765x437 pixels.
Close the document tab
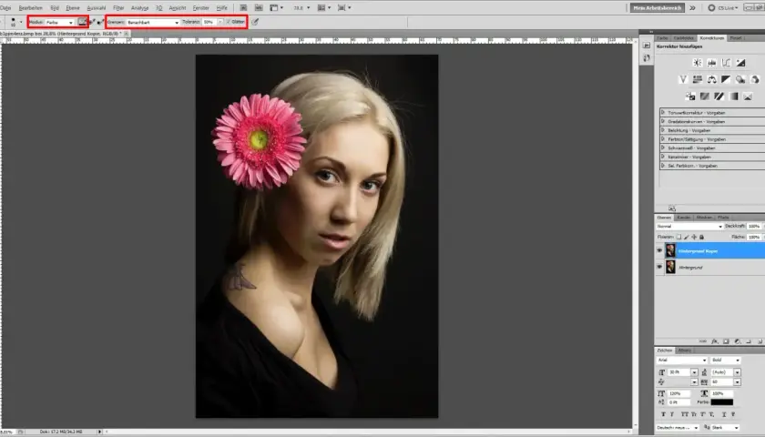tap(127, 34)
